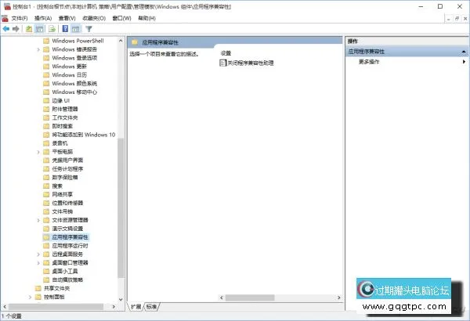Switch to the 标准 tab
470x321 pixels.
(152, 307)
